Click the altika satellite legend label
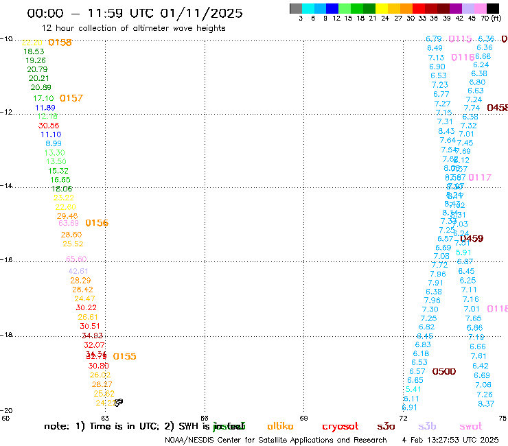This screenshot has width=508, height=446. click(x=280, y=426)
